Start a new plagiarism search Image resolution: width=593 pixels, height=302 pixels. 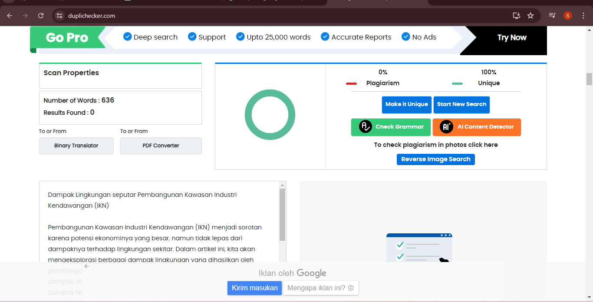[461, 105]
